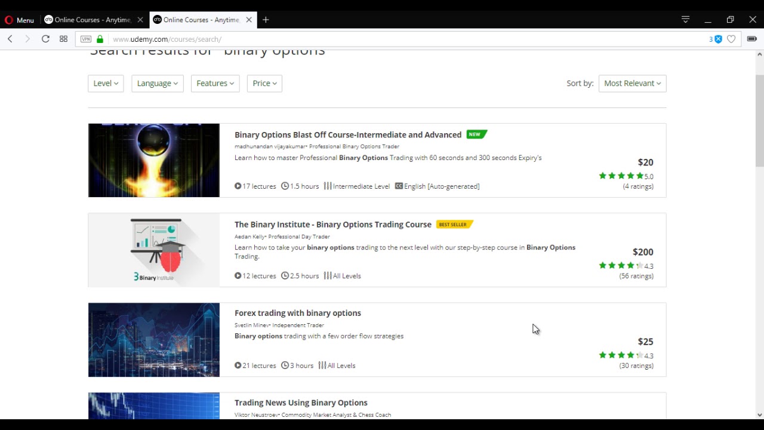Expand the Price filter dropdown
The width and height of the screenshot is (764, 430).
point(264,83)
